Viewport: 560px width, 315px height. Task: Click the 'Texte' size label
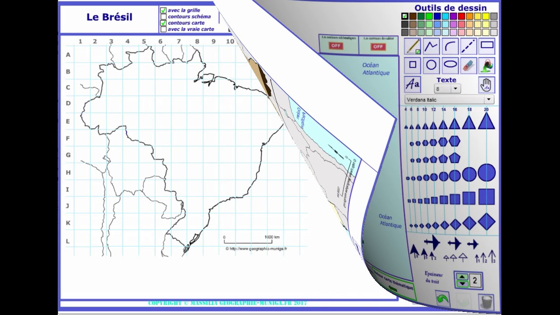[x=446, y=80]
